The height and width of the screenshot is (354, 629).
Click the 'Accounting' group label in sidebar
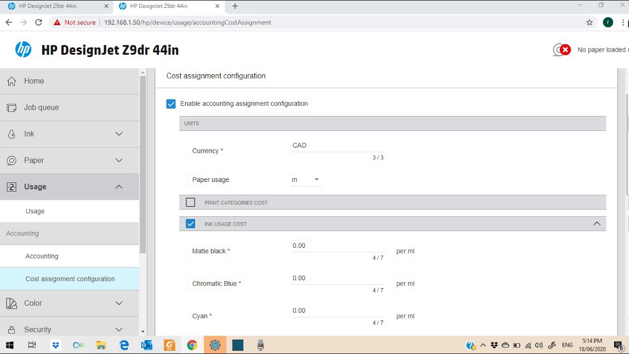tap(22, 234)
